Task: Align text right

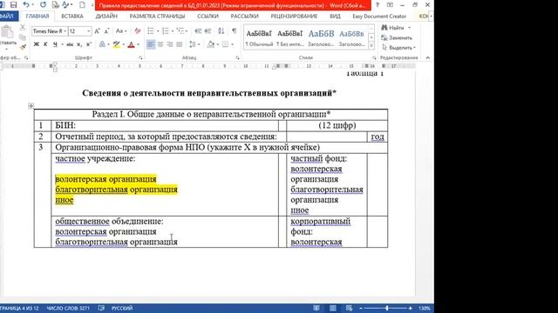Action: (x=169, y=44)
